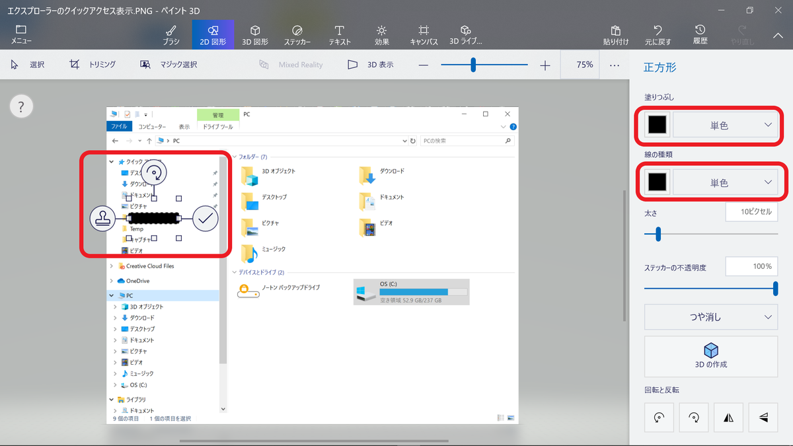
Task: Choose the トリミング crop tool
Action: pos(93,65)
